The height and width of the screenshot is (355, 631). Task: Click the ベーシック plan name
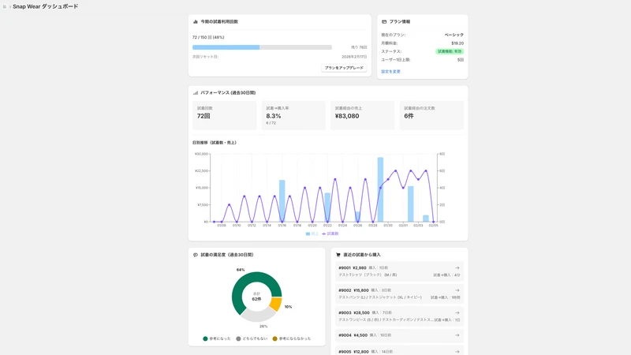coord(454,35)
